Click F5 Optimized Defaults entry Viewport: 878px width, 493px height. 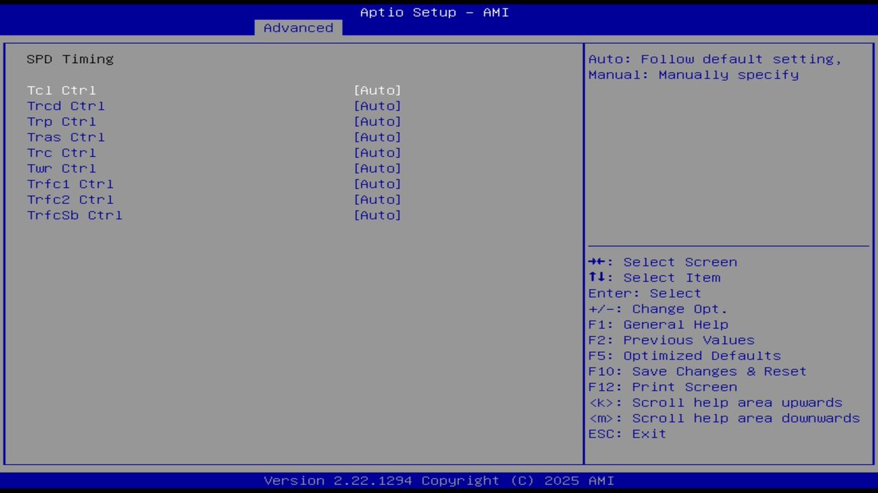click(x=684, y=355)
